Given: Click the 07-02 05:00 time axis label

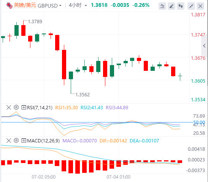Looking at the screenshot, I should coord(43,177).
